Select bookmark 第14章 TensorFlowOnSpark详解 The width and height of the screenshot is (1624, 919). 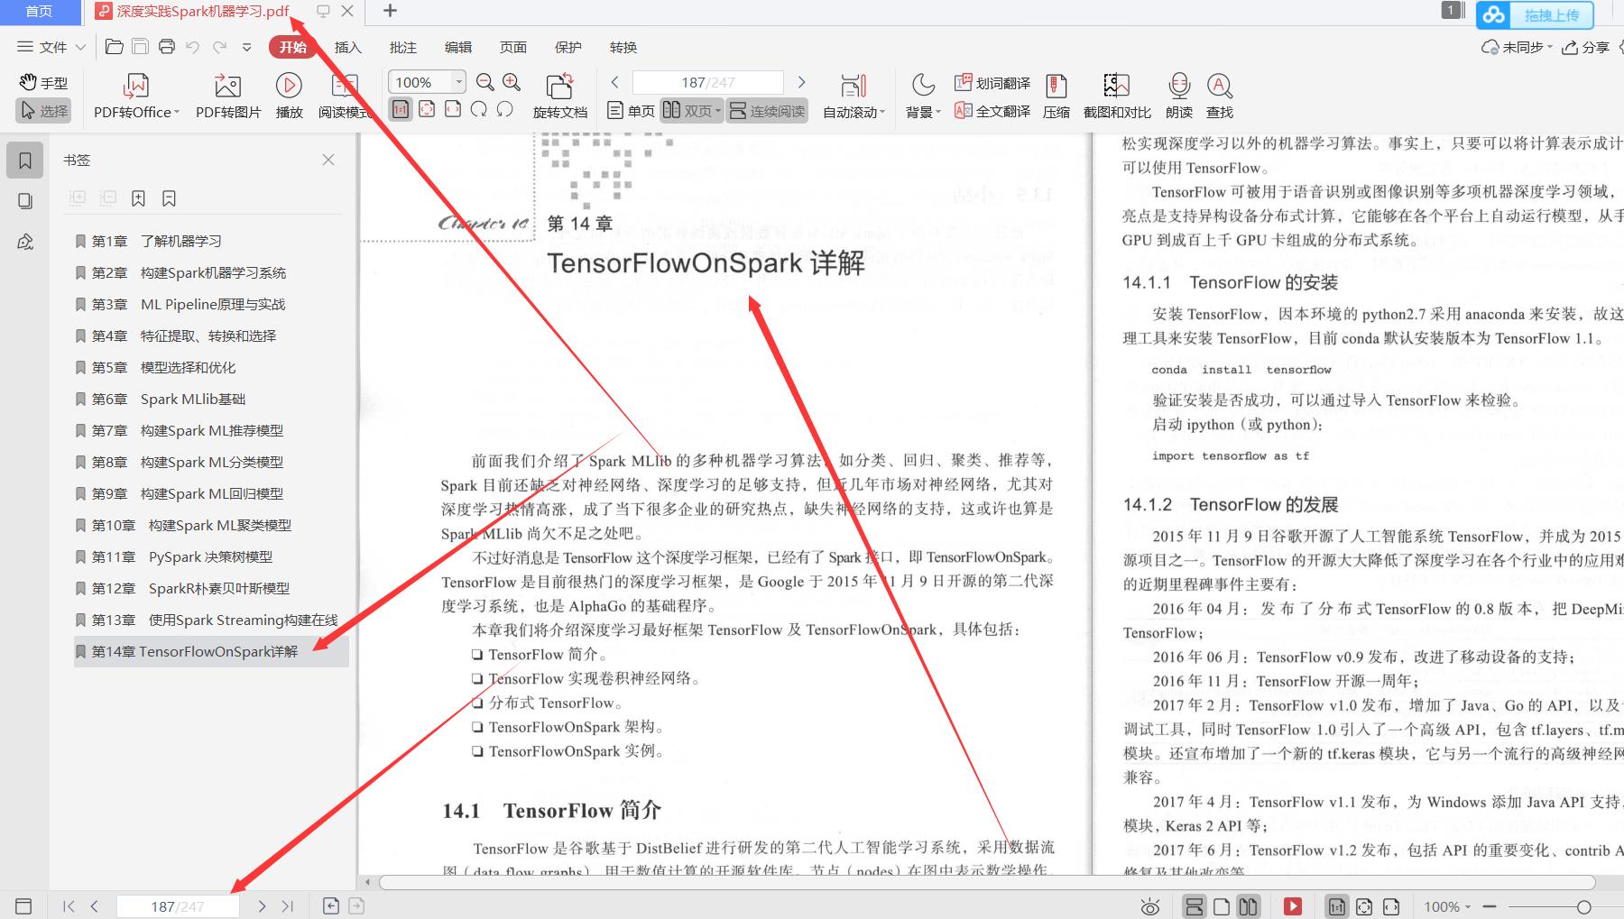pos(211,651)
